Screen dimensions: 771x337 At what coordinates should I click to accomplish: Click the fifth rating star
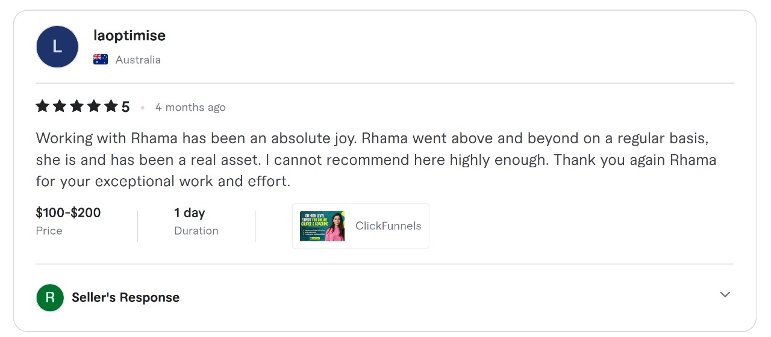tap(111, 107)
